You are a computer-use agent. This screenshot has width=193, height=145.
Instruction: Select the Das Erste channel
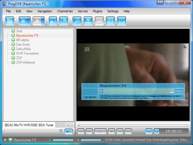[23, 45]
